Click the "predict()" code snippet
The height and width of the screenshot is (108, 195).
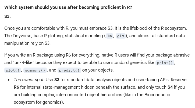click(69, 70)
